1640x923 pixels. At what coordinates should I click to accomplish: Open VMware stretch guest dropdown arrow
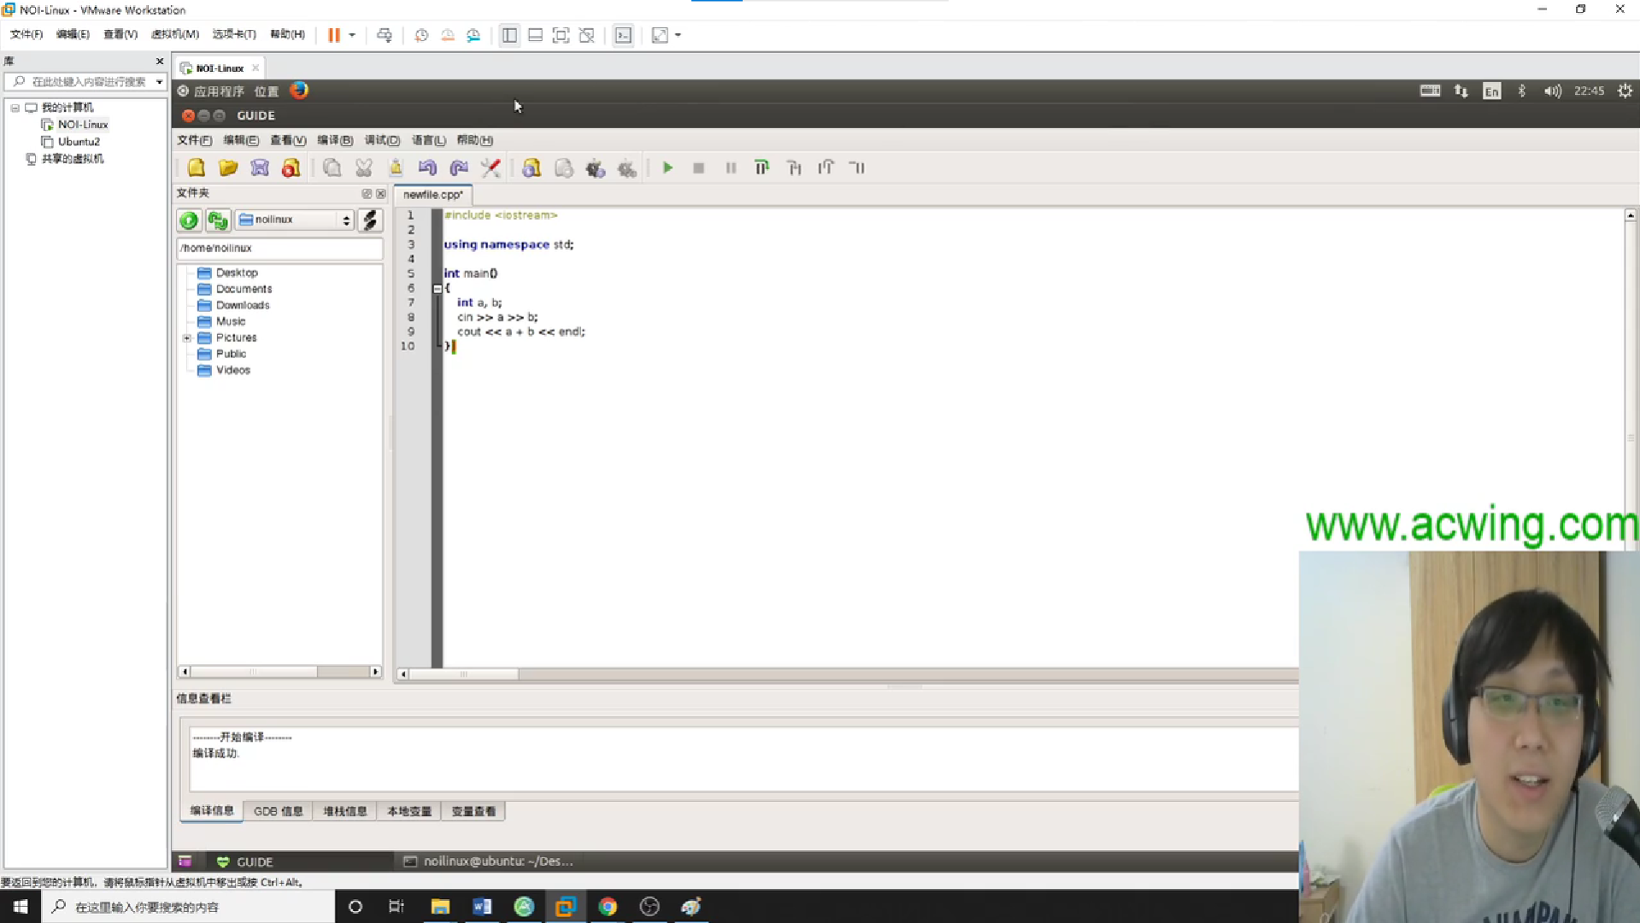point(678,35)
